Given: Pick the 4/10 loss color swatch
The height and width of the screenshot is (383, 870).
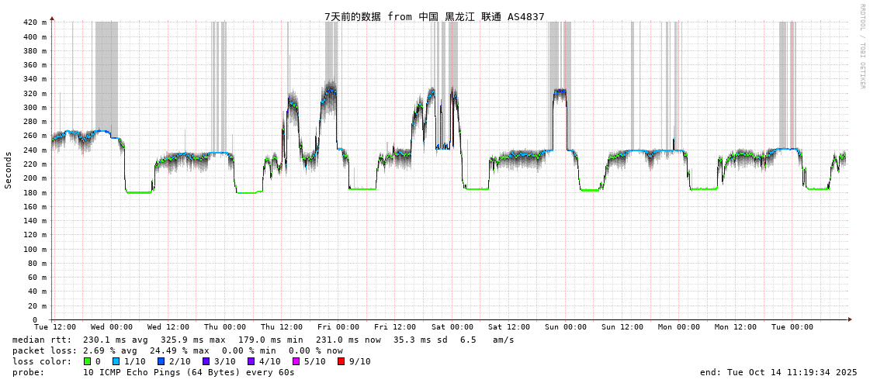Looking at the screenshot, I should [x=251, y=361].
